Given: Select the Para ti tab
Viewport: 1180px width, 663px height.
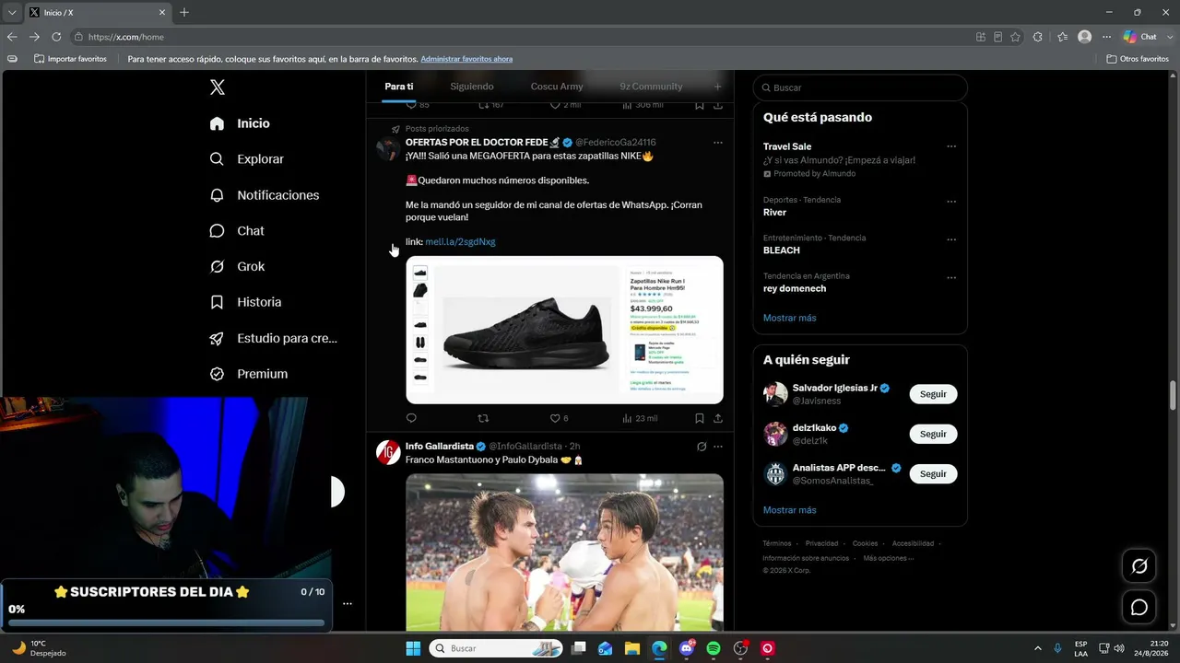Looking at the screenshot, I should [399, 87].
